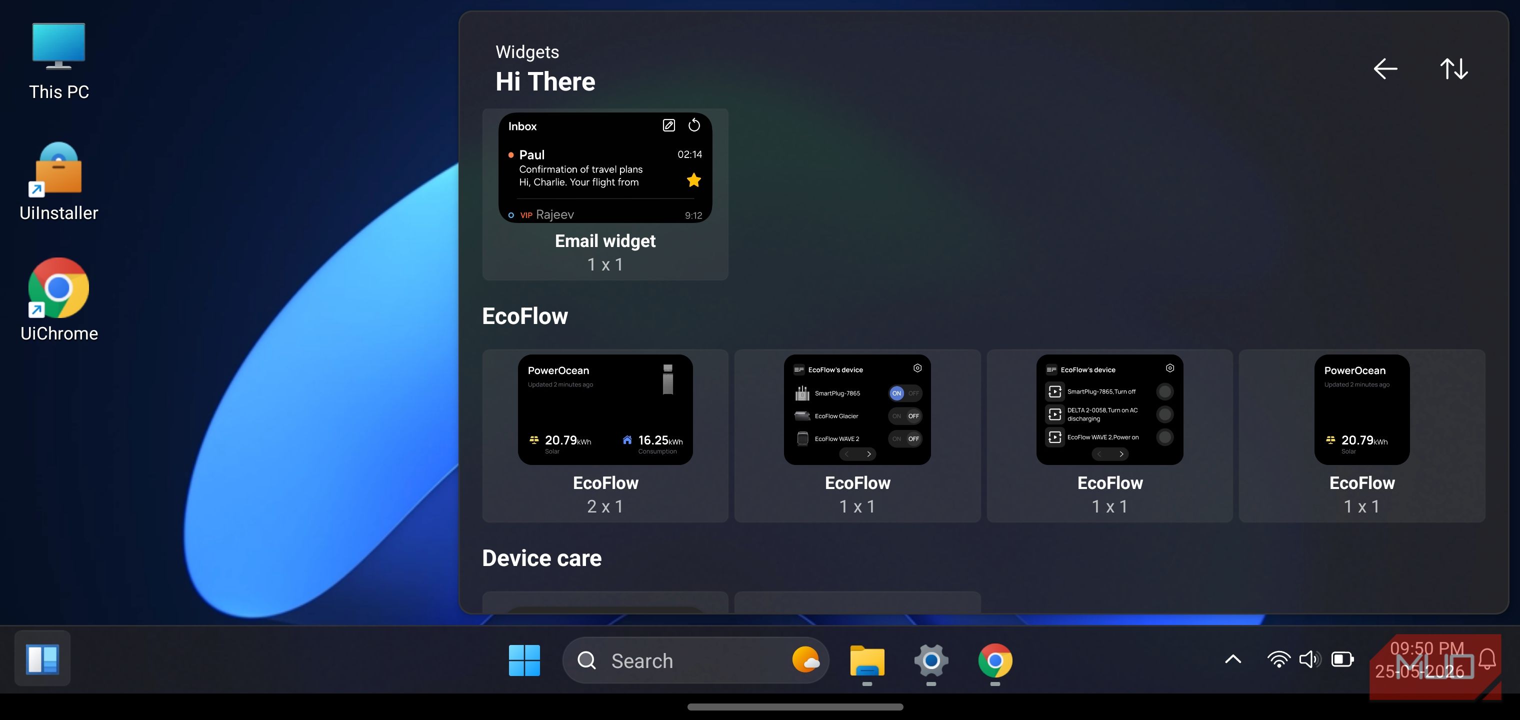Image resolution: width=1520 pixels, height=720 pixels.
Task: Select the EcoFlow 2 x 1 PowerOcean widget
Action: (x=605, y=435)
